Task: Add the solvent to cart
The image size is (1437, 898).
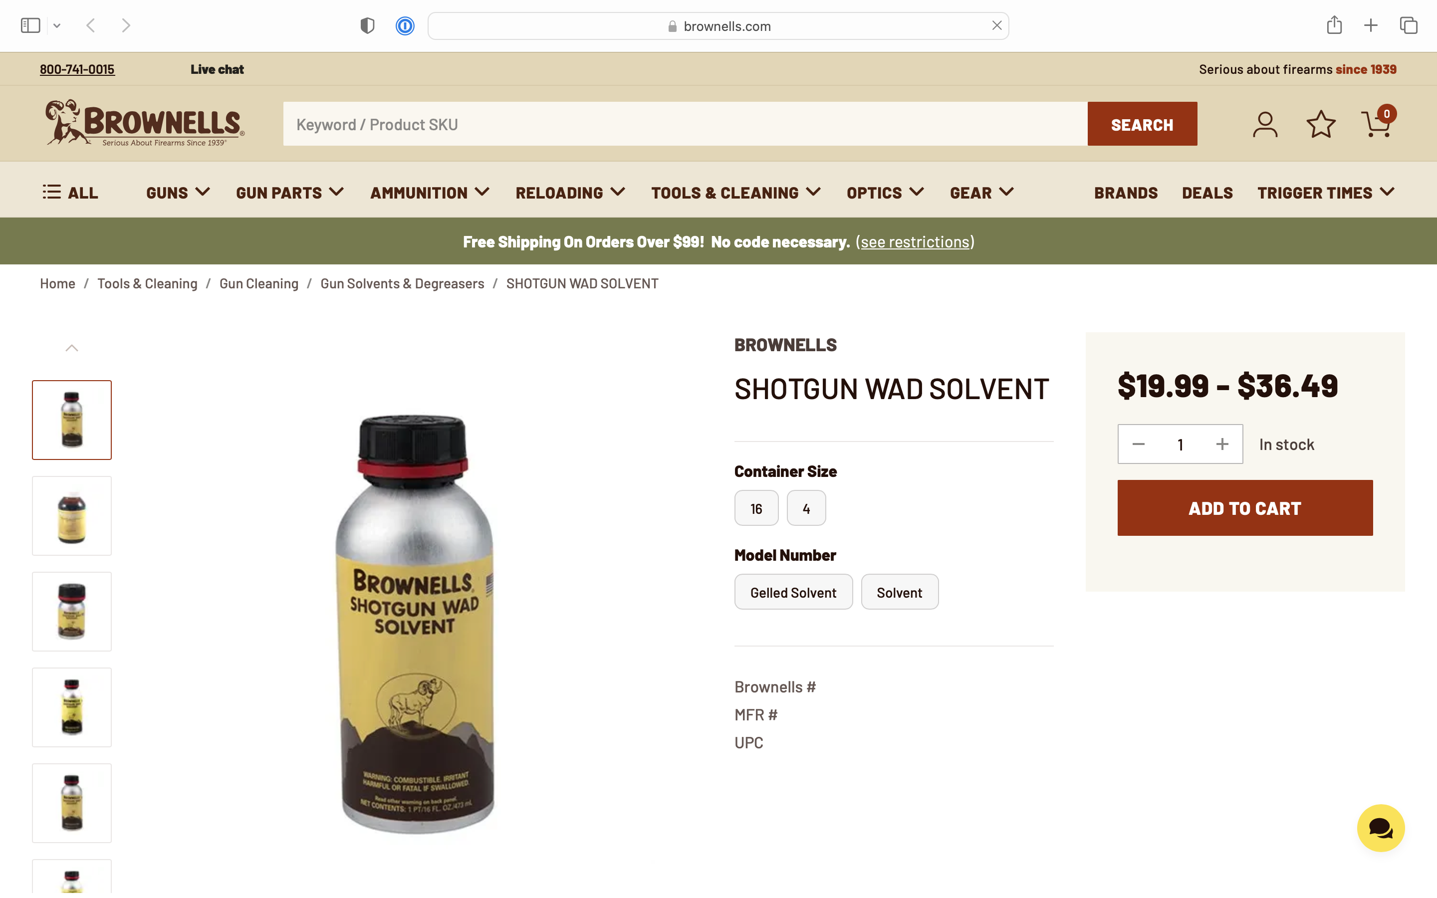Action: [1244, 508]
